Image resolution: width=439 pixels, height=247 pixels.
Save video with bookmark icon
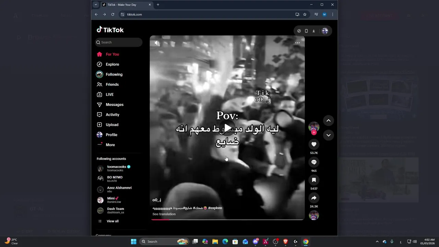coord(314,180)
